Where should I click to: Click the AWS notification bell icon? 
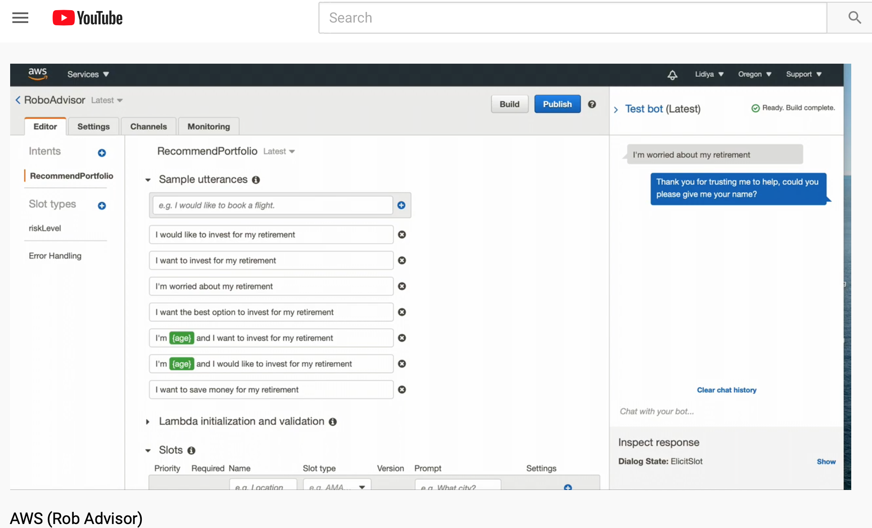[672, 75]
